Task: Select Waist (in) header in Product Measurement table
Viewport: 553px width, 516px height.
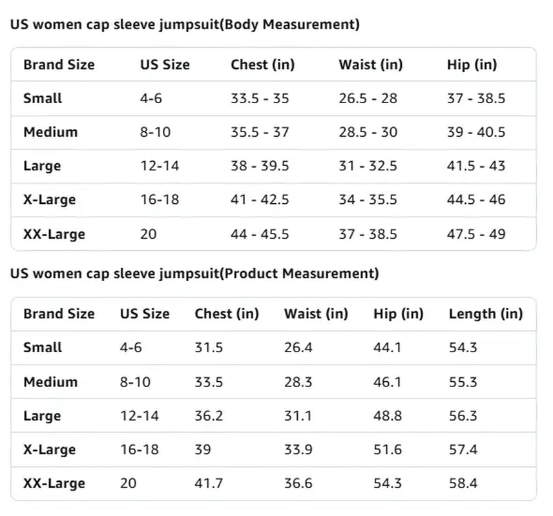Action: [x=316, y=314]
